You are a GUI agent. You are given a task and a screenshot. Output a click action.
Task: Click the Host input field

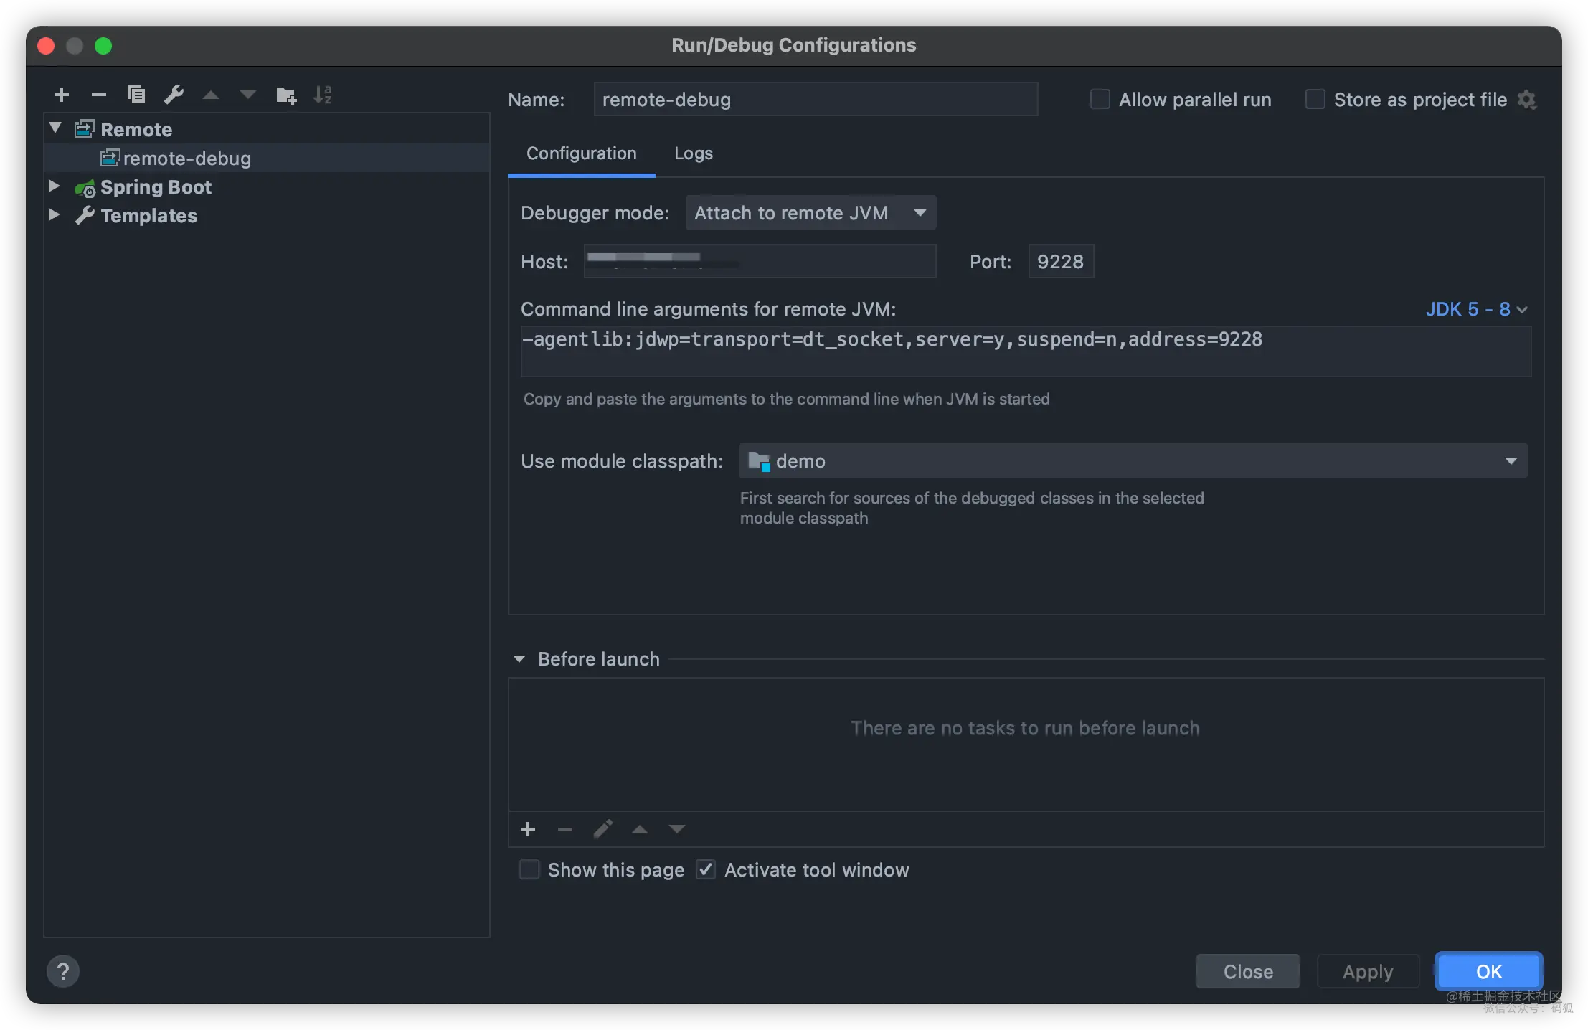coord(760,261)
